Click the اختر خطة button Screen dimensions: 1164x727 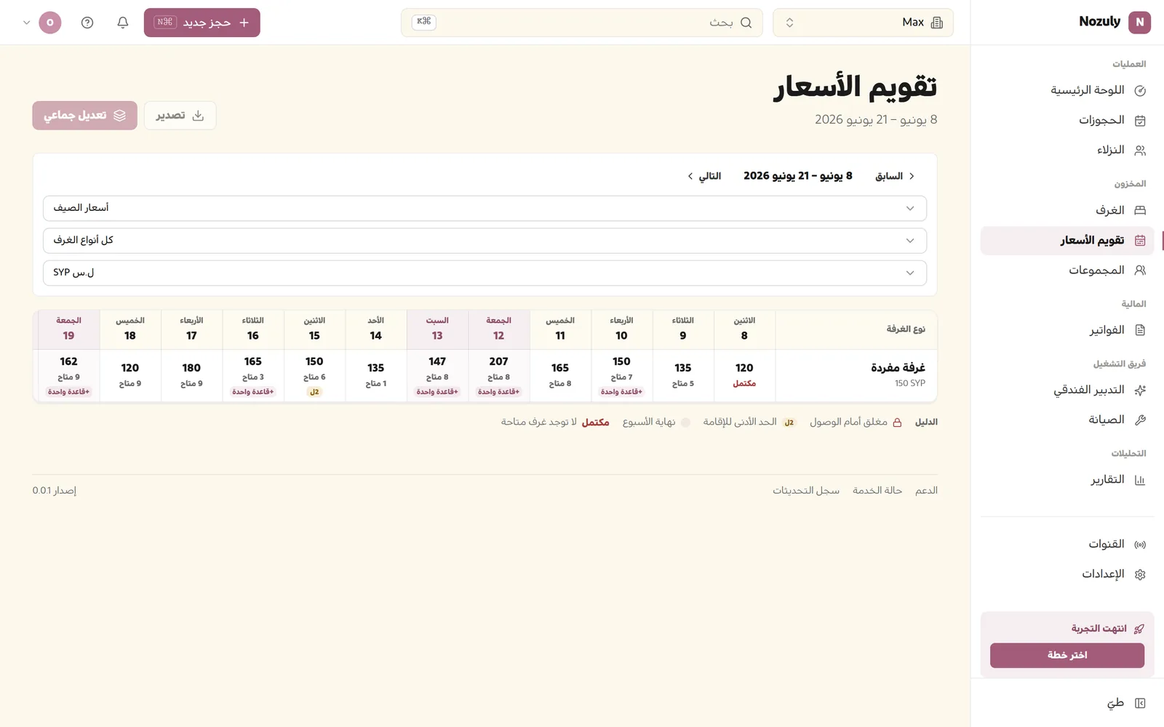[1067, 655]
